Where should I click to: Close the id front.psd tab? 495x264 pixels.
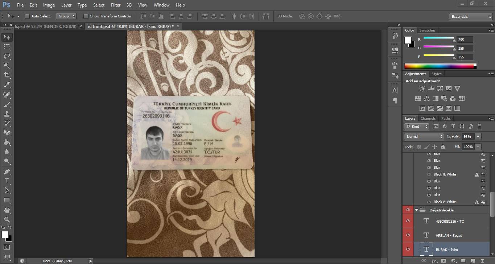(x=178, y=26)
